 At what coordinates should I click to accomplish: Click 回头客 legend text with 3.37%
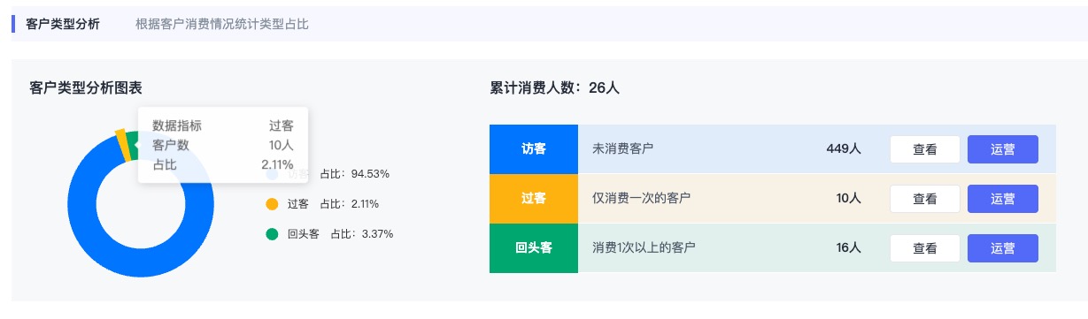(x=340, y=234)
